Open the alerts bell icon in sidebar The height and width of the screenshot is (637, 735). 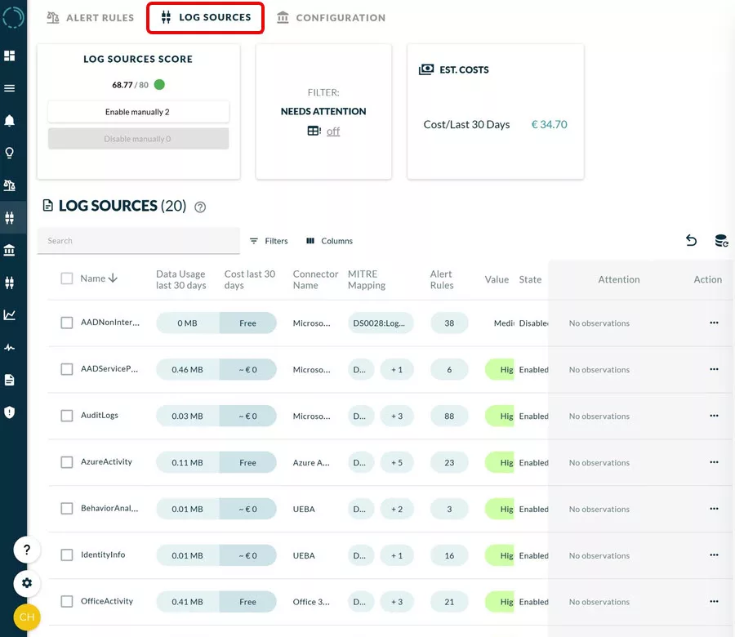(9, 121)
